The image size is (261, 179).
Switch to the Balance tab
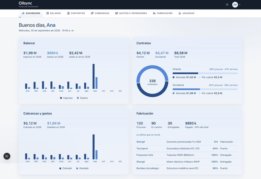[x=54, y=13]
